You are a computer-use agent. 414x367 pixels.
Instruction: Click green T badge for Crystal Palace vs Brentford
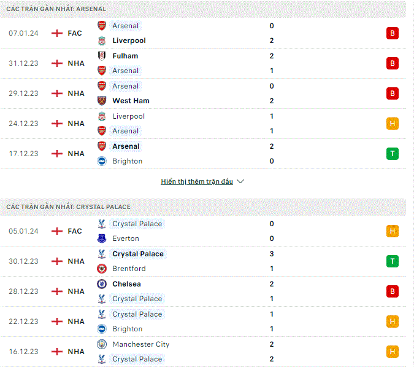[x=393, y=261]
